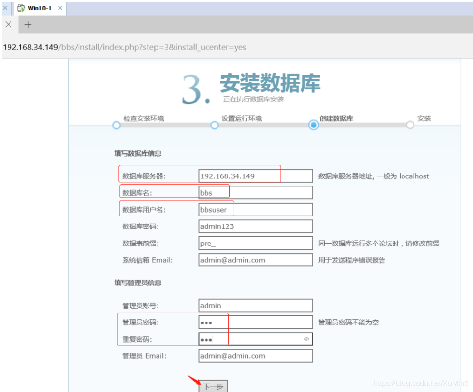Click the 数据库名 label

[x=137, y=193]
